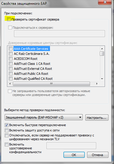Image resolution: width=114 pixels, height=164 pixels.
Task: Close the 'Свойства защищенного EAP' dialog
Action: [x=105, y=2]
